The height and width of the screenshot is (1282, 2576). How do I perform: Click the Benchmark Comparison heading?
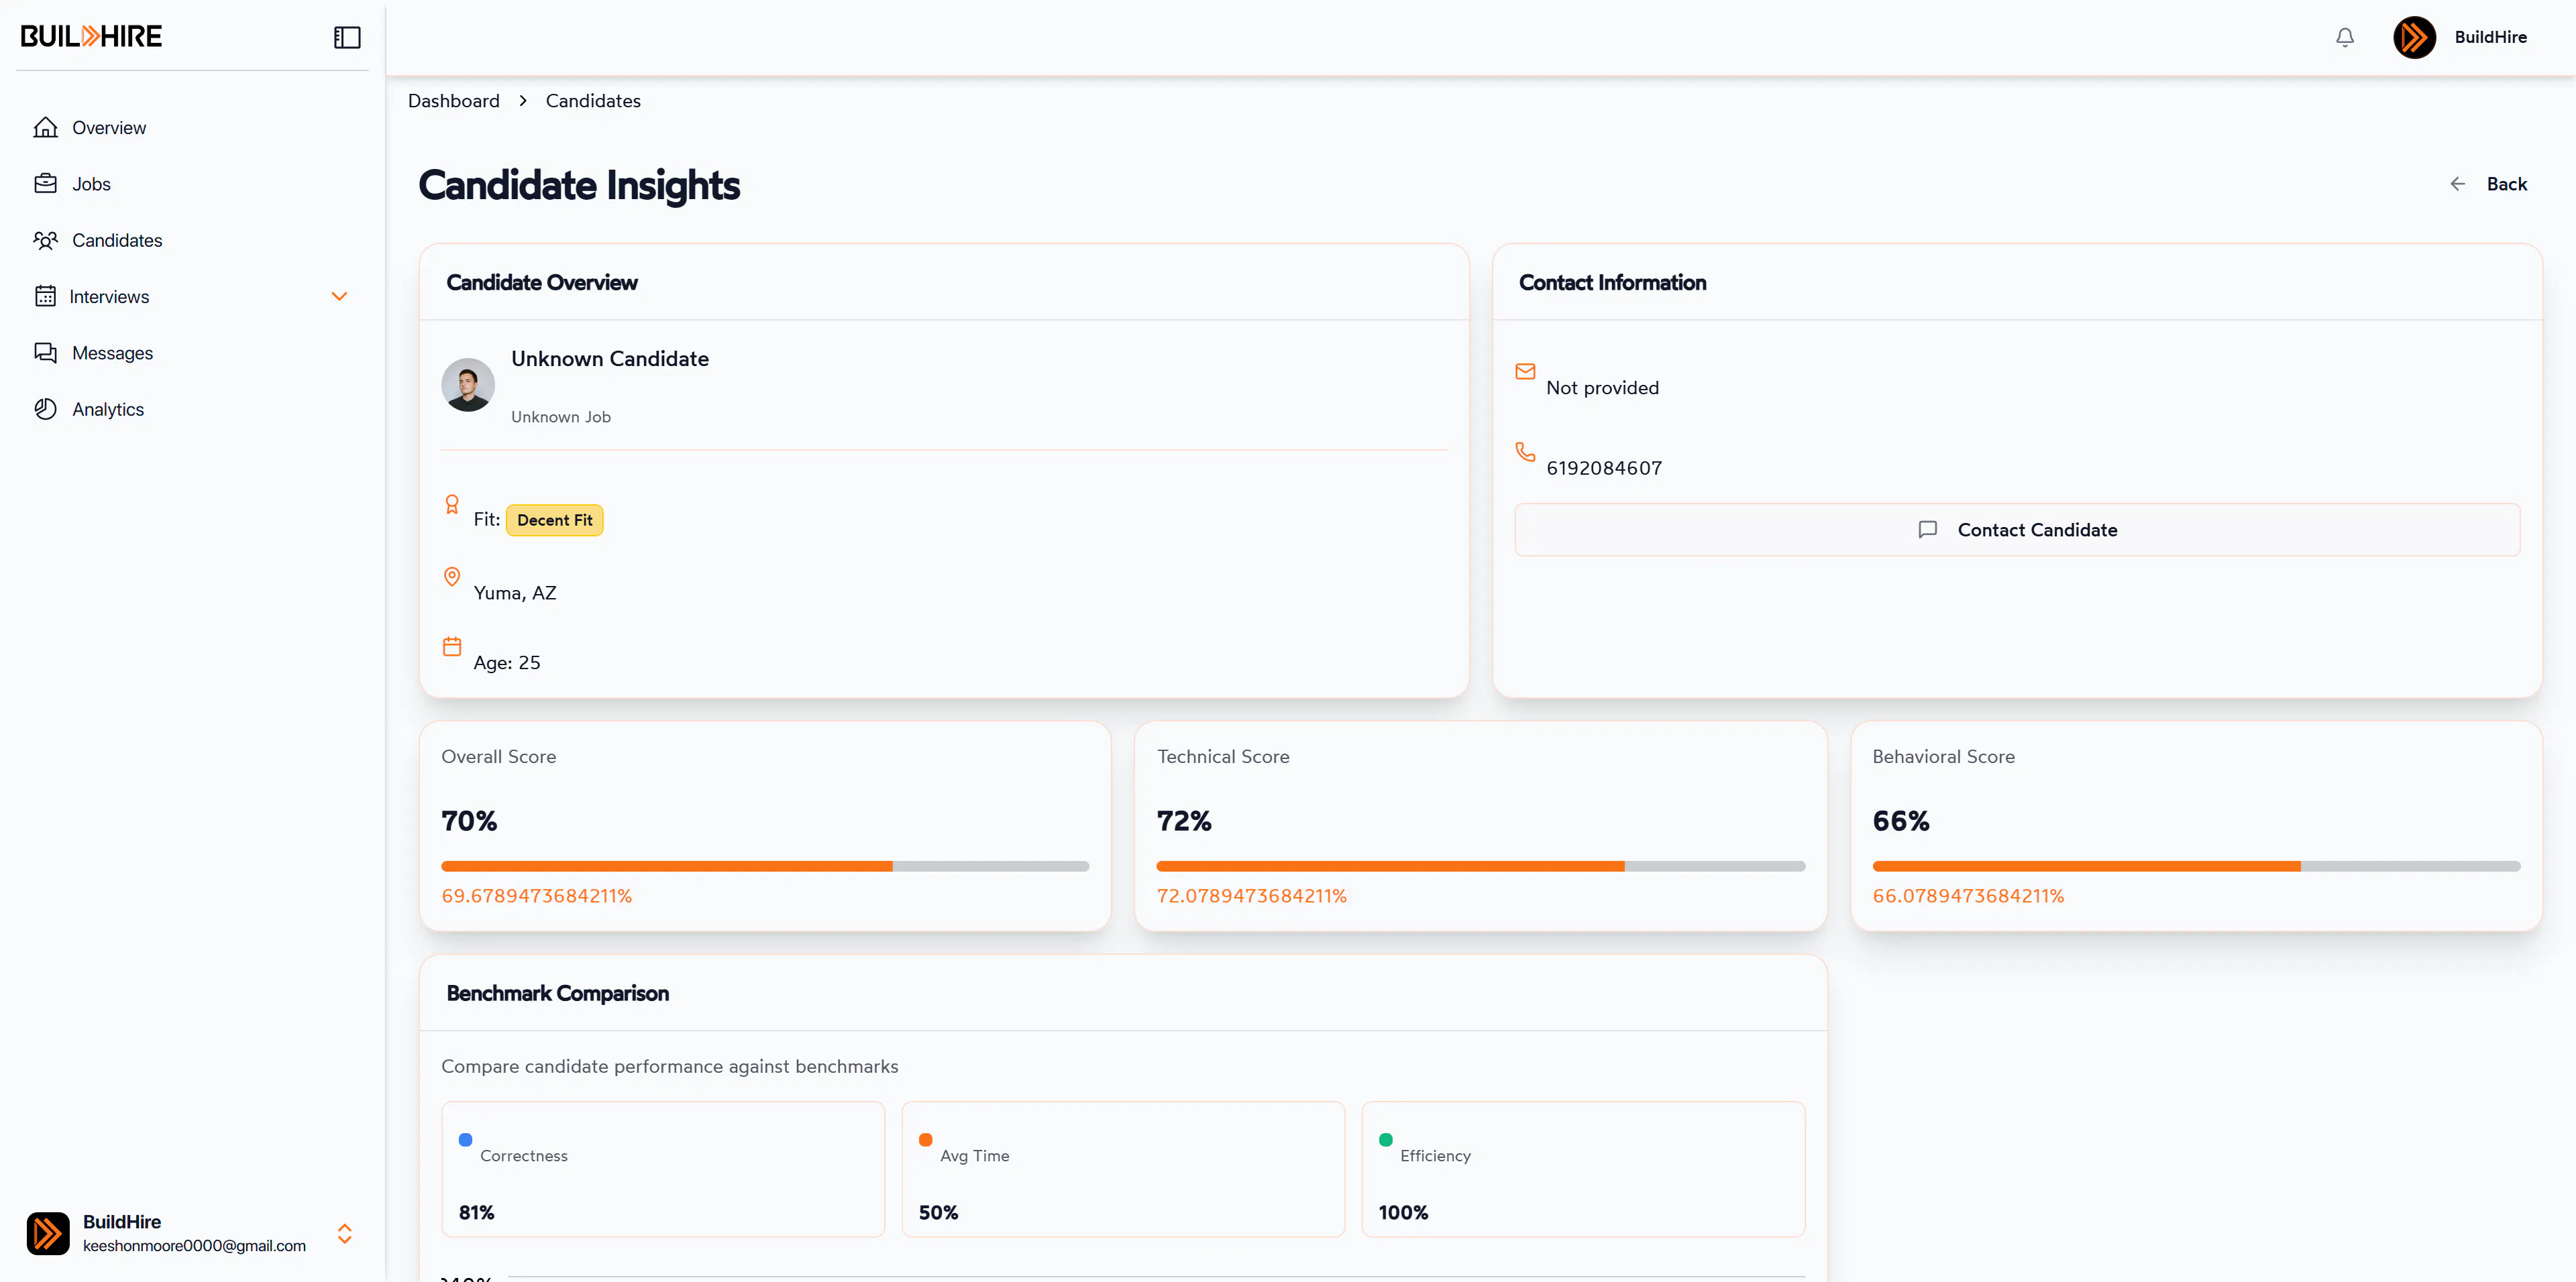click(x=558, y=993)
